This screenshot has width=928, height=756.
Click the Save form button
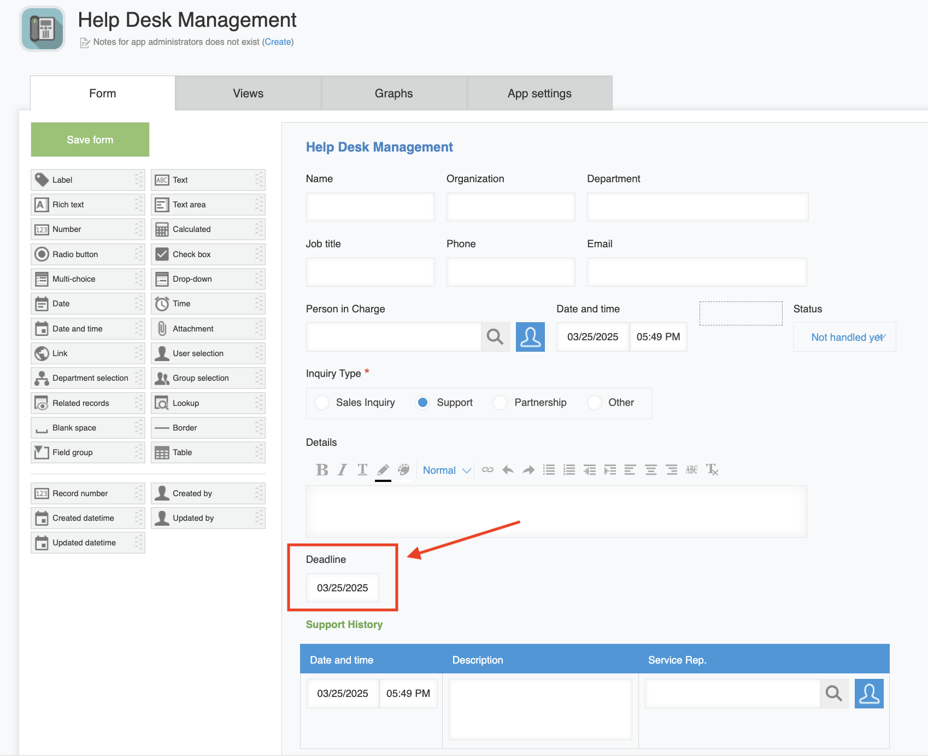[90, 139]
